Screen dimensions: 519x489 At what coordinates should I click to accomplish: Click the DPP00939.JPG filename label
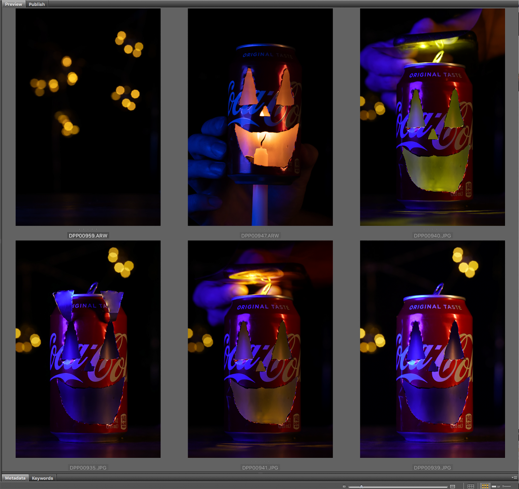coord(432,468)
